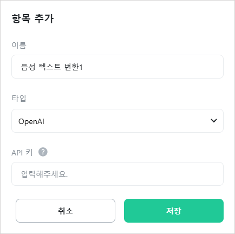Click the empty right side of the API key box
Viewport: 235px width, 234px height.
(145, 174)
